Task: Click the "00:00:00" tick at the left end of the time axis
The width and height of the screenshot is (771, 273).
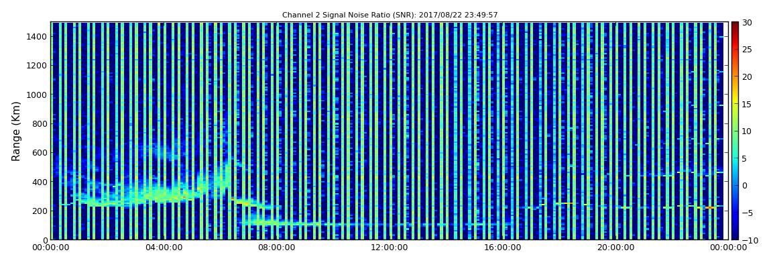Action: point(51,248)
